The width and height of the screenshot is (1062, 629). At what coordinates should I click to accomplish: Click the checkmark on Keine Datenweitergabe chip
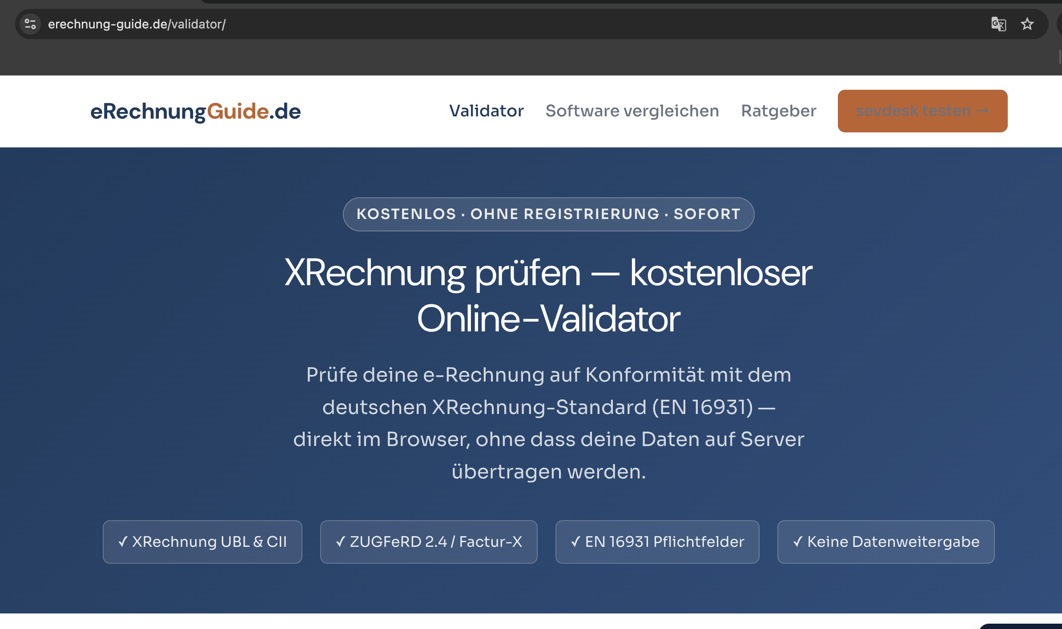pyautogui.click(x=798, y=542)
